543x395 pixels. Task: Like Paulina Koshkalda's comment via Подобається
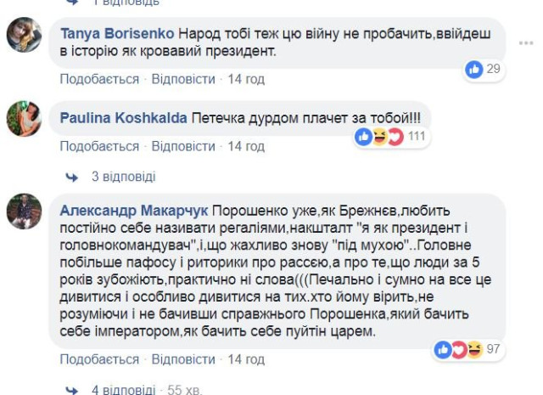pos(99,146)
